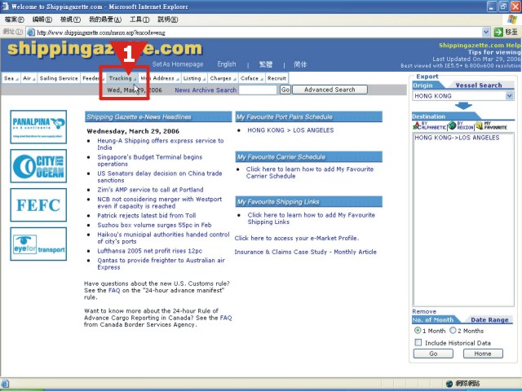Open Lufthansa 2005 net profit headline
Viewport: 522px width, 391px height.
click(149, 251)
